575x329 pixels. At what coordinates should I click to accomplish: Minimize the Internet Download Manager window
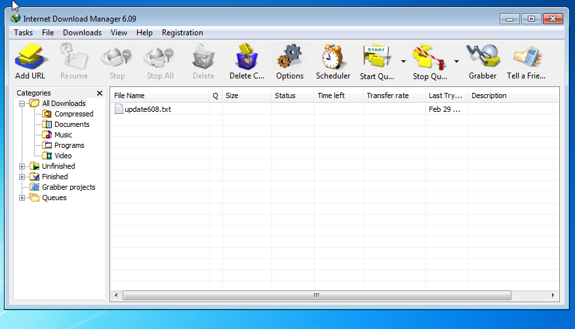(509, 19)
